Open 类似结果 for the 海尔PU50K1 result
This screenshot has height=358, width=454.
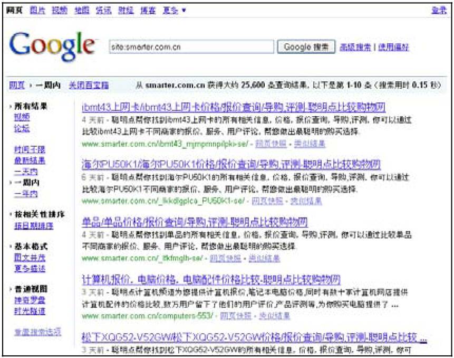tap(306, 201)
